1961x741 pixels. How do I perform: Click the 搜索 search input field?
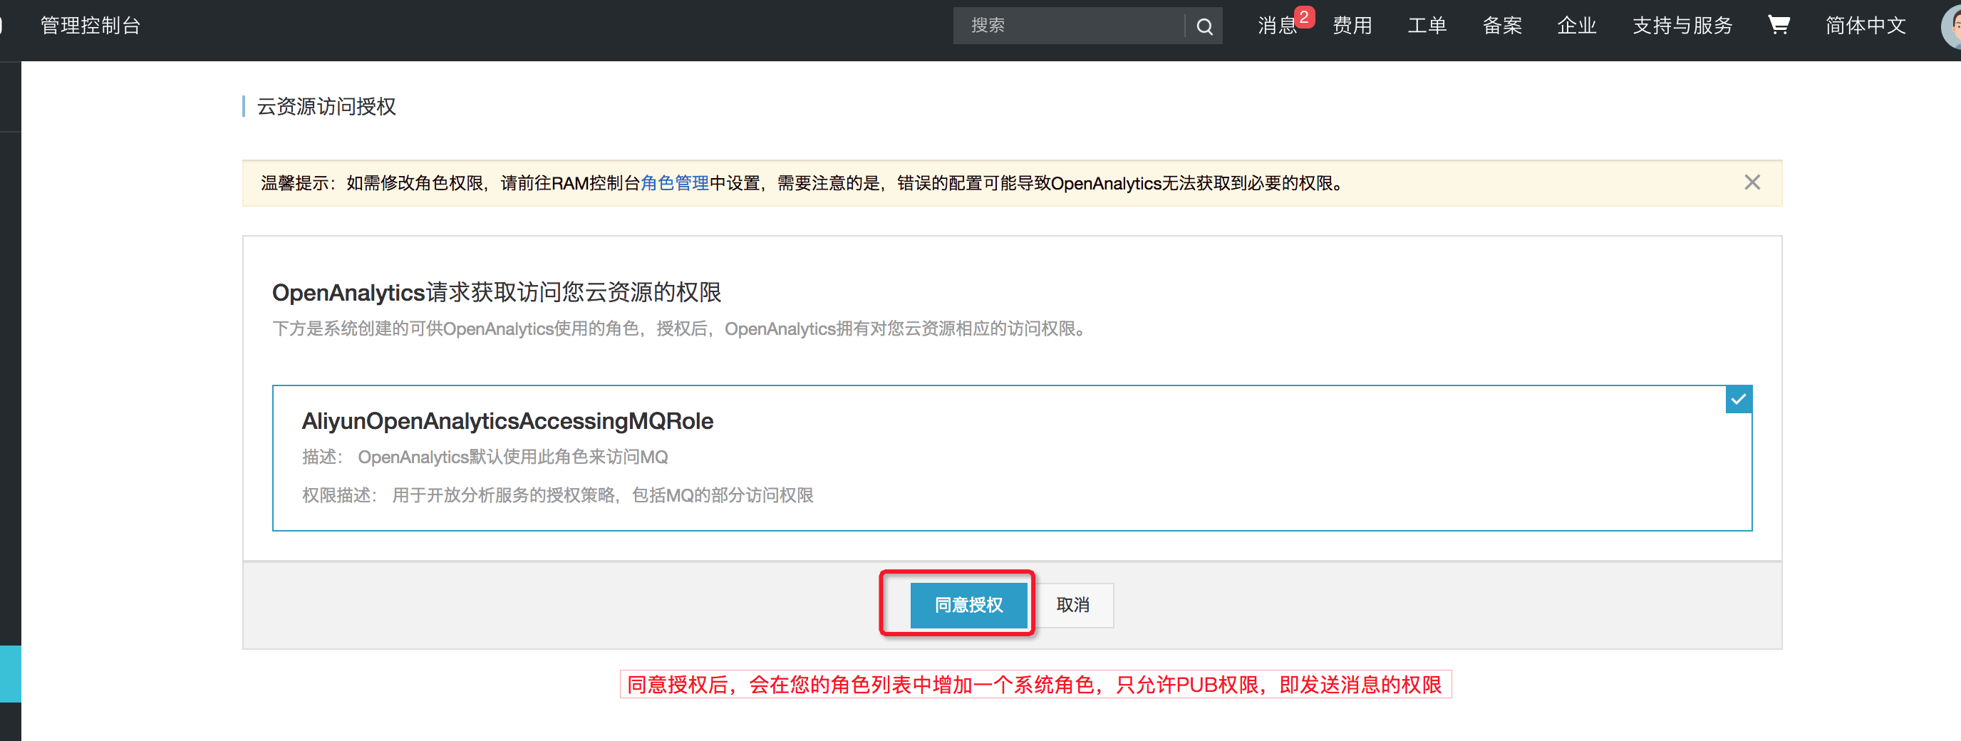pyautogui.click(x=1069, y=26)
